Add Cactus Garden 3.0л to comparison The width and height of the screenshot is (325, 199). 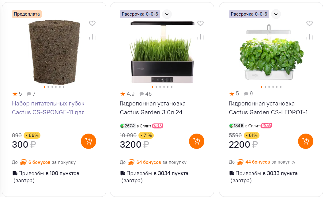pyautogui.click(x=200, y=37)
